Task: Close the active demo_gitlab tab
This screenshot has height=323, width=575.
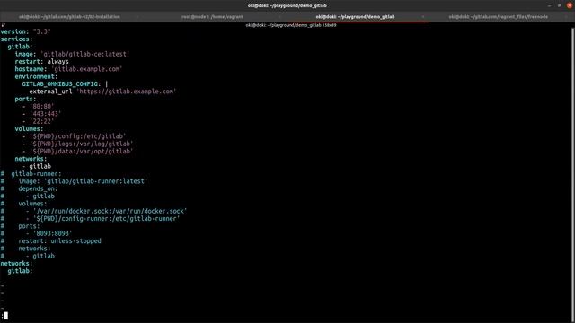Action: (x=423, y=17)
